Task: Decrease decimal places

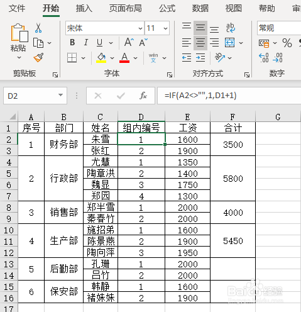Action: pyautogui.click(x=278, y=58)
